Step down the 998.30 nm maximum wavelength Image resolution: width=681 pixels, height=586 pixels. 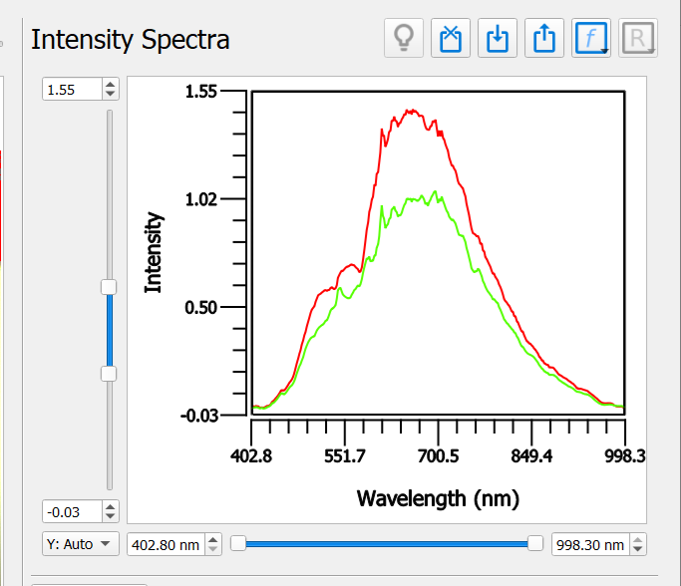(638, 549)
